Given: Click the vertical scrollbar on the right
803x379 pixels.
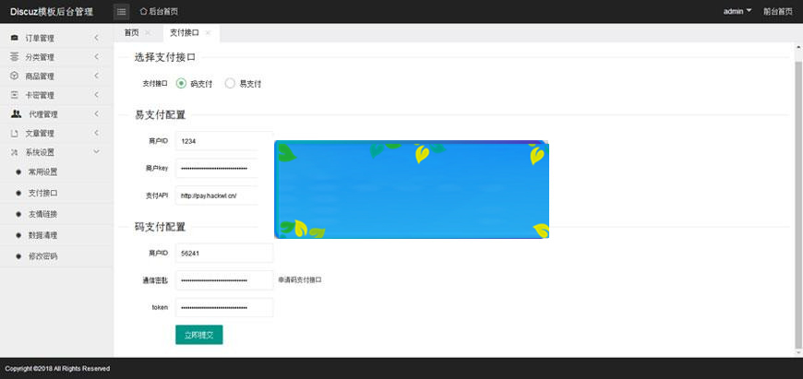Looking at the screenshot, I should pyautogui.click(x=797, y=203).
